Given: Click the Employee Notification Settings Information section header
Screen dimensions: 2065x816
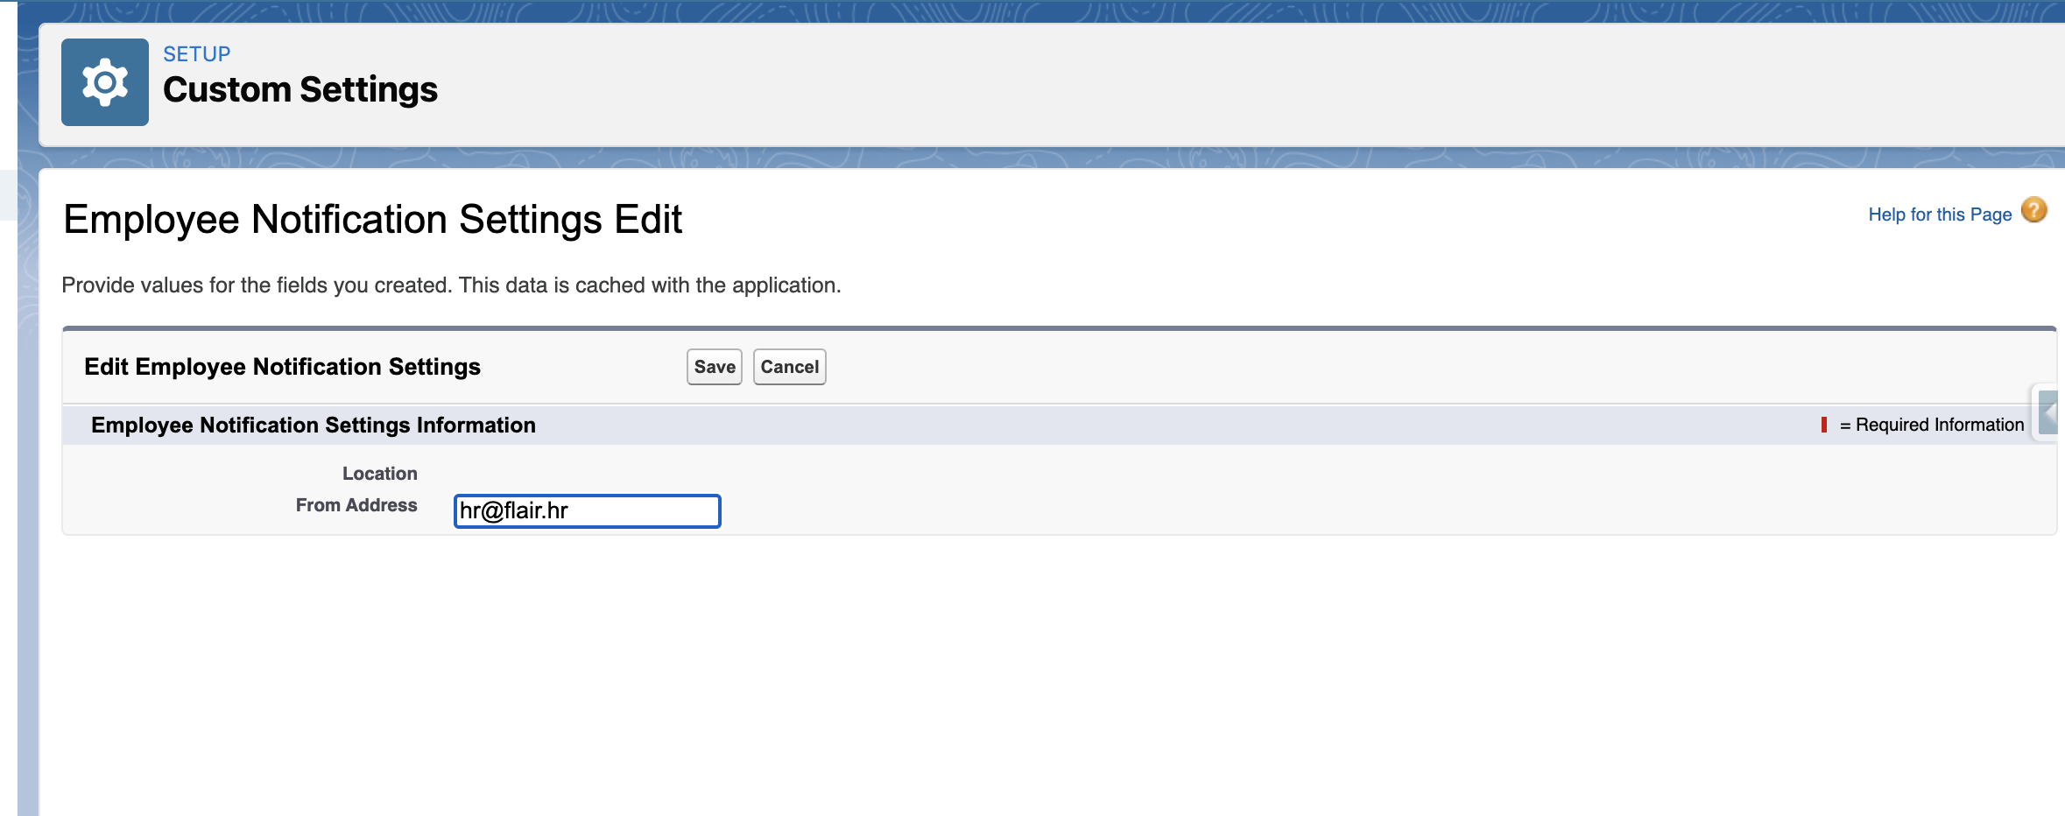Looking at the screenshot, I should click(x=313, y=426).
